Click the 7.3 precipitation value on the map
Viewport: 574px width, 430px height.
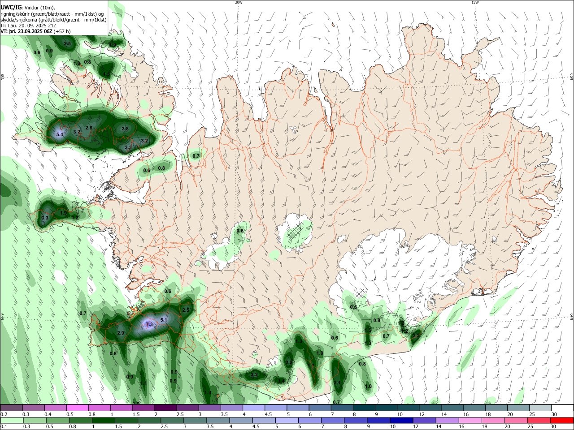coord(149,324)
